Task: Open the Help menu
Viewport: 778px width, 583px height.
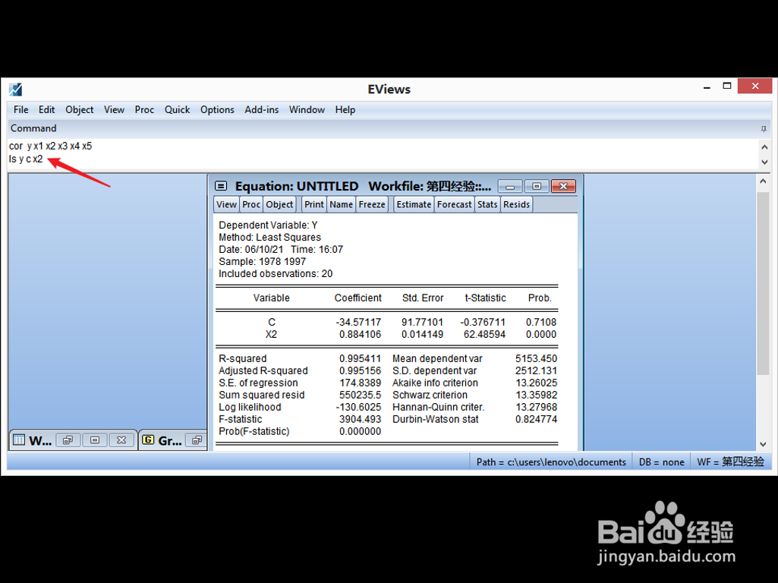Action: (x=345, y=109)
